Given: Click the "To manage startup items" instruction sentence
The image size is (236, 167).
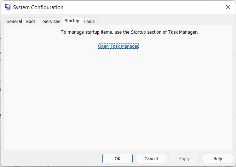Looking at the screenshot, I should pyautogui.click(x=129, y=32).
